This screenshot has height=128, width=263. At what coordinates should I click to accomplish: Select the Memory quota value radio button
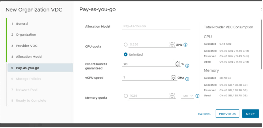click(x=126, y=96)
